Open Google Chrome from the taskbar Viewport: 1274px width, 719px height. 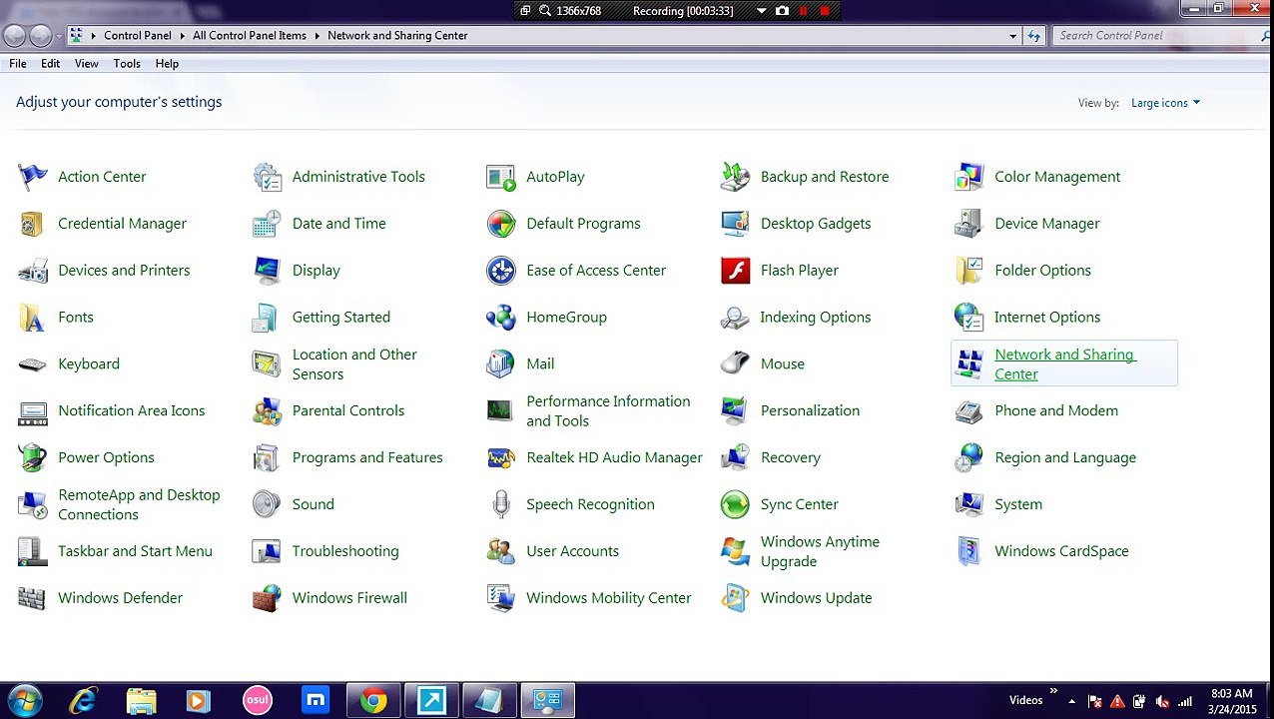coord(373,701)
